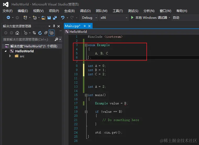
Task: Click Solution Explorer Forward button
Action: pyautogui.click(x=12, y=33)
